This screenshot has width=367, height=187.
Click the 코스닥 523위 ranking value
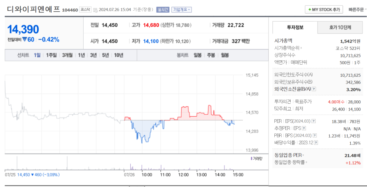[x=348, y=48]
